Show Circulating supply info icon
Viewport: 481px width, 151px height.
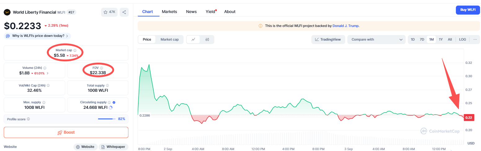[109, 102]
